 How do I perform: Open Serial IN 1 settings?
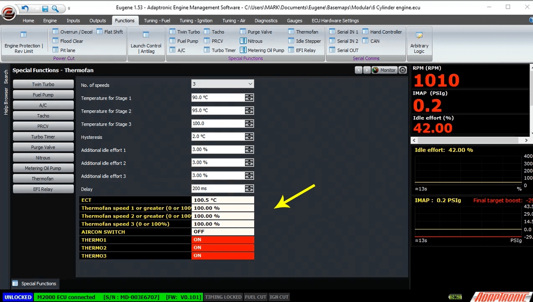click(344, 32)
